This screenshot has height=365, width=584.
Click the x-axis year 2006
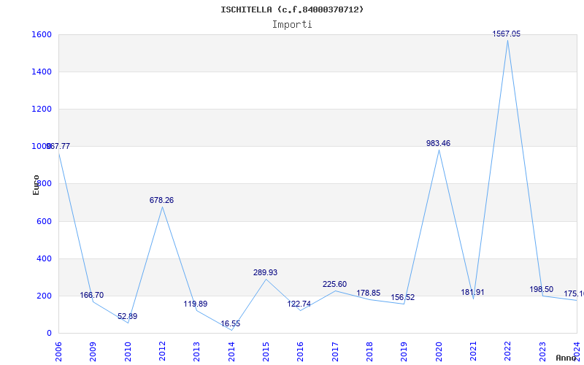click(x=58, y=352)
